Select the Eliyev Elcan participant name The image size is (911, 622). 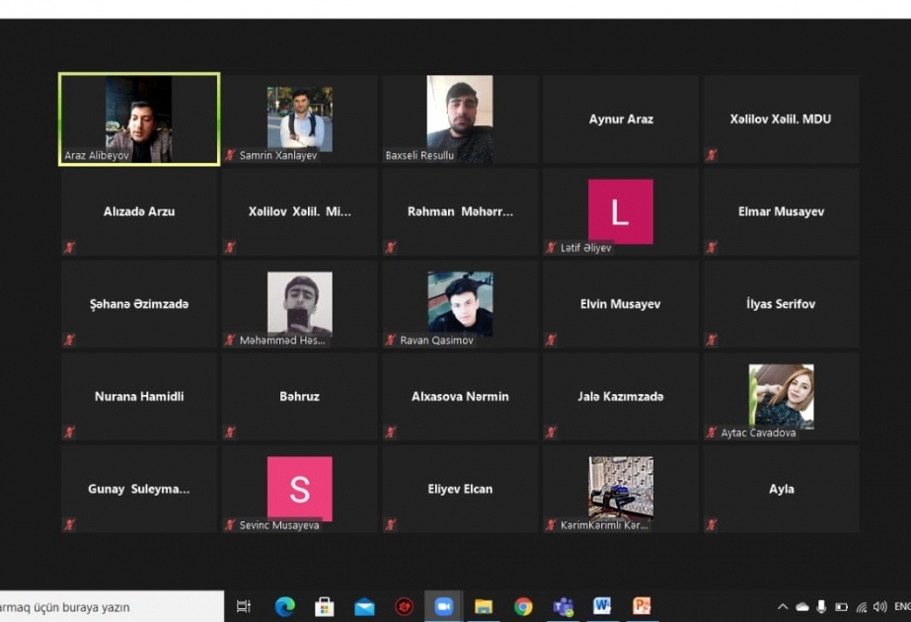tap(460, 489)
